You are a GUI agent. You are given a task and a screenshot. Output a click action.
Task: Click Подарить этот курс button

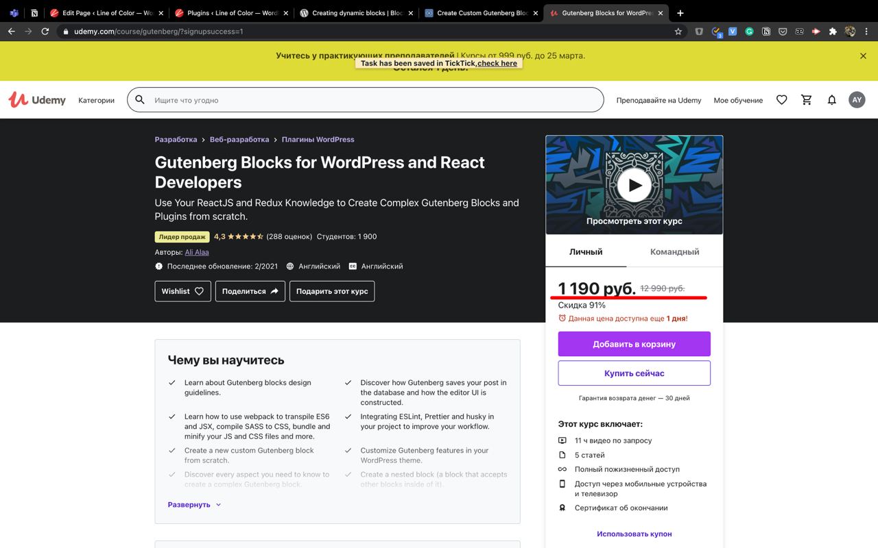[332, 291]
